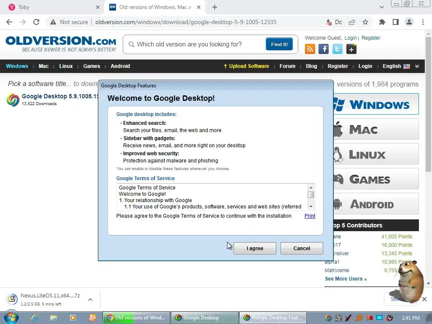This screenshot has height=324, width=432.
Task: Open the Twitter icon in the header
Action: coord(337,49)
